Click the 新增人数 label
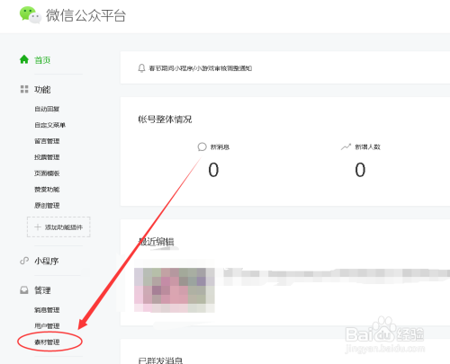Screen dimensions: 450x364 [x=367, y=147]
